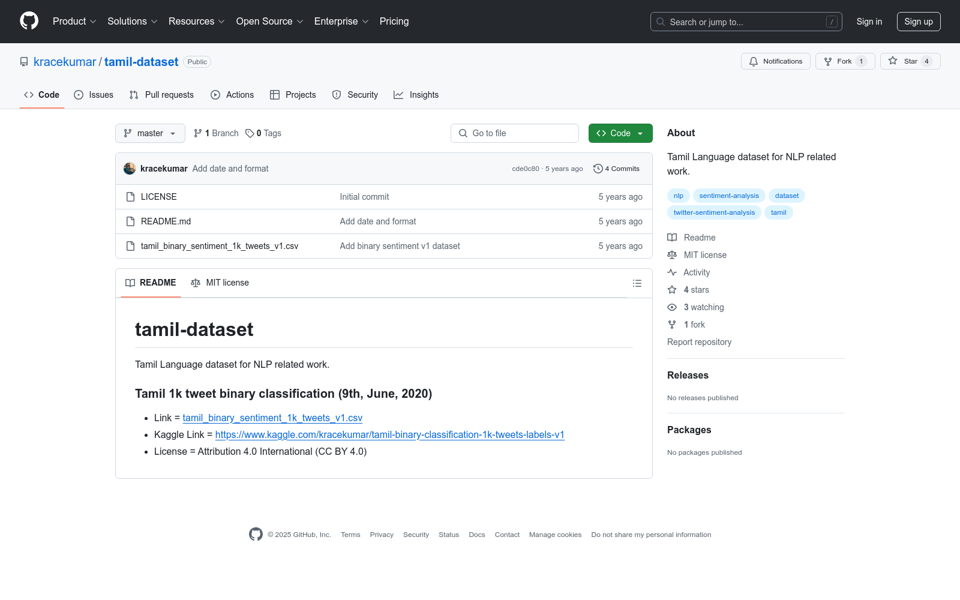Open the kracekumar owner profile link

click(x=65, y=62)
